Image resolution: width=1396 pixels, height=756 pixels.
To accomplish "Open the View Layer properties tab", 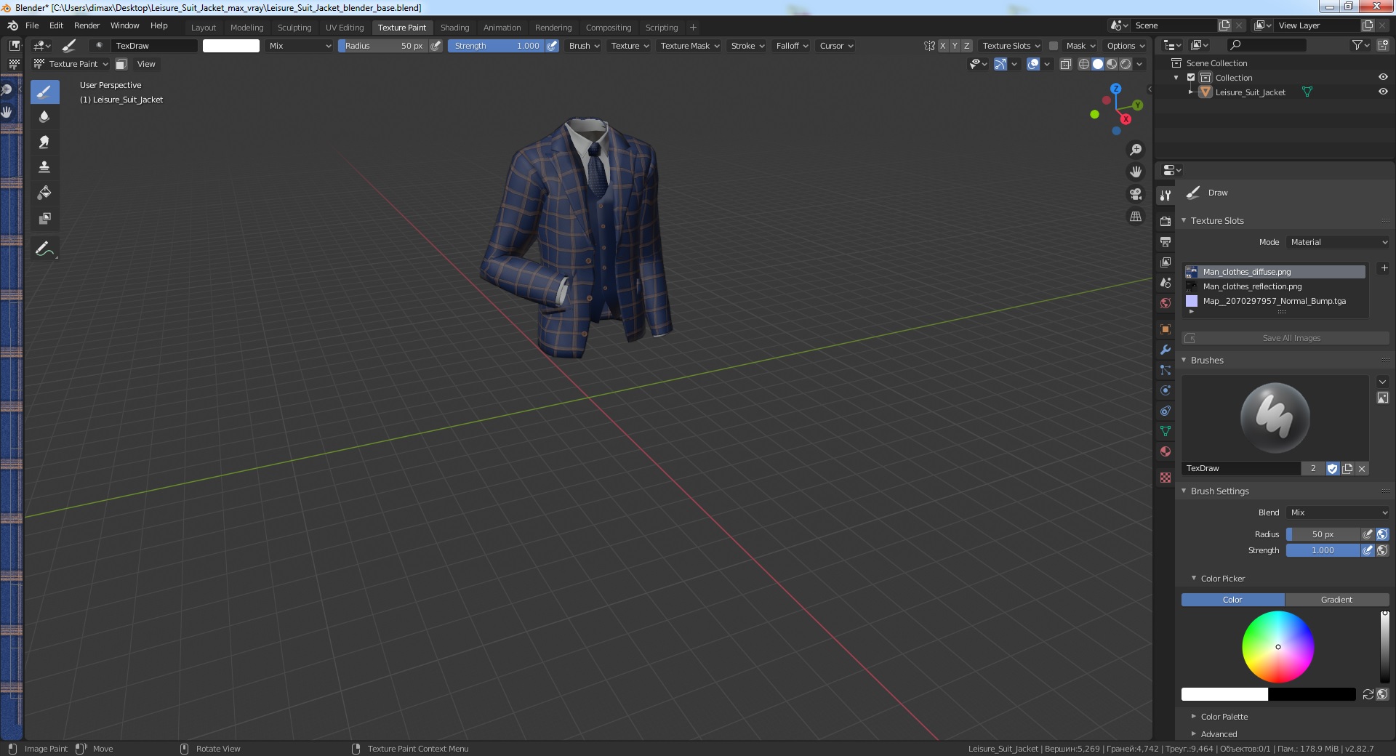I will point(1166,262).
